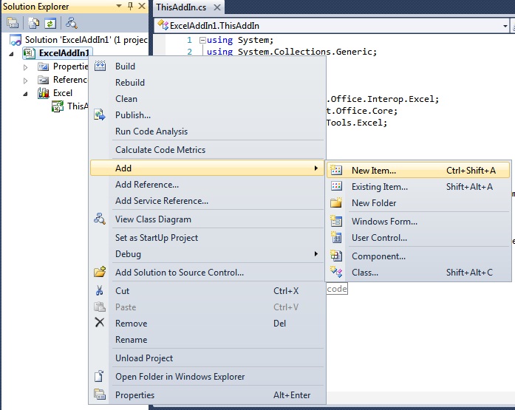Click the User Control icon in submenu
This screenshot has height=410, width=515.
pyautogui.click(x=336, y=237)
